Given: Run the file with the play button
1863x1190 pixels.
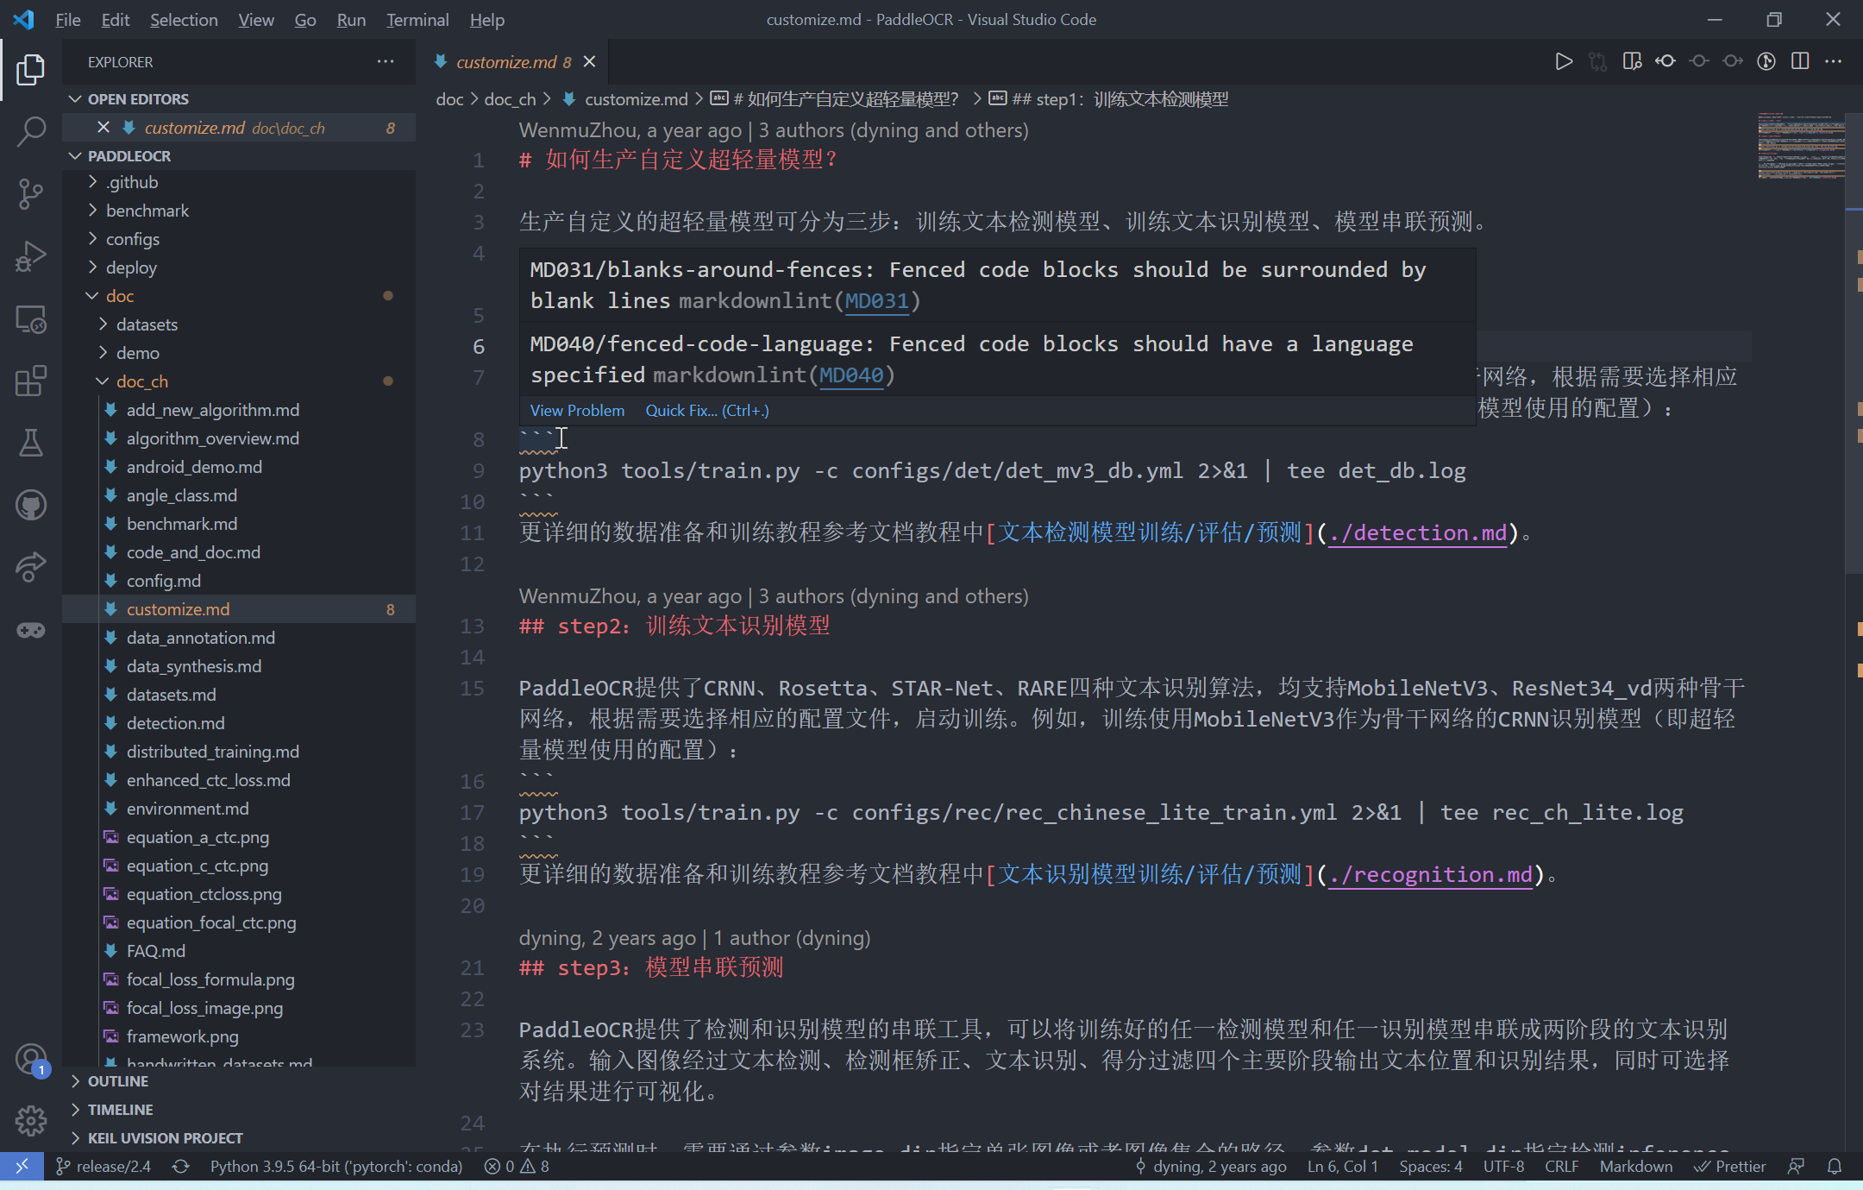Looking at the screenshot, I should (1563, 61).
